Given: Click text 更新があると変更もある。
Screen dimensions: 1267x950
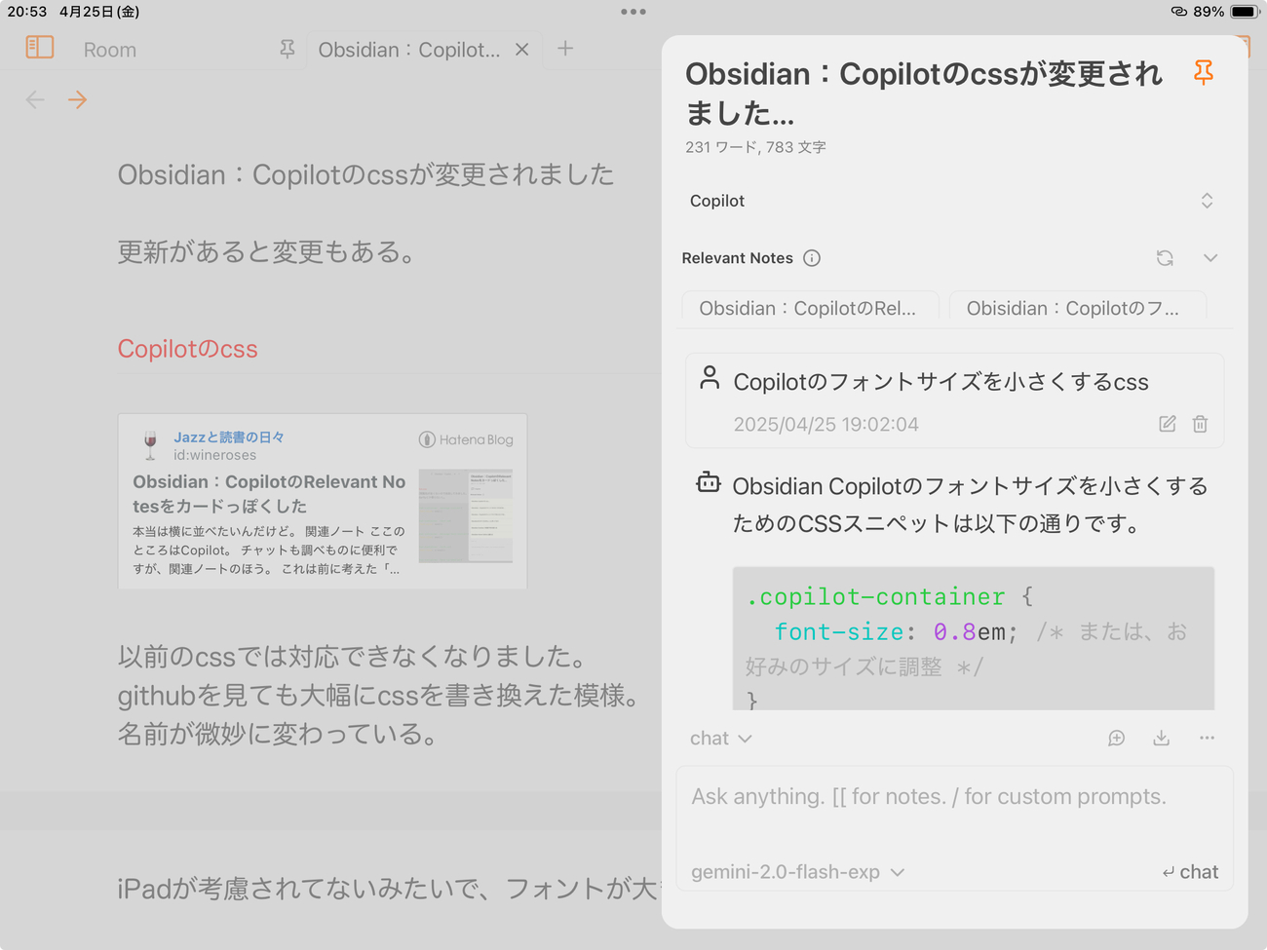Looking at the screenshot, I should 267,251.
